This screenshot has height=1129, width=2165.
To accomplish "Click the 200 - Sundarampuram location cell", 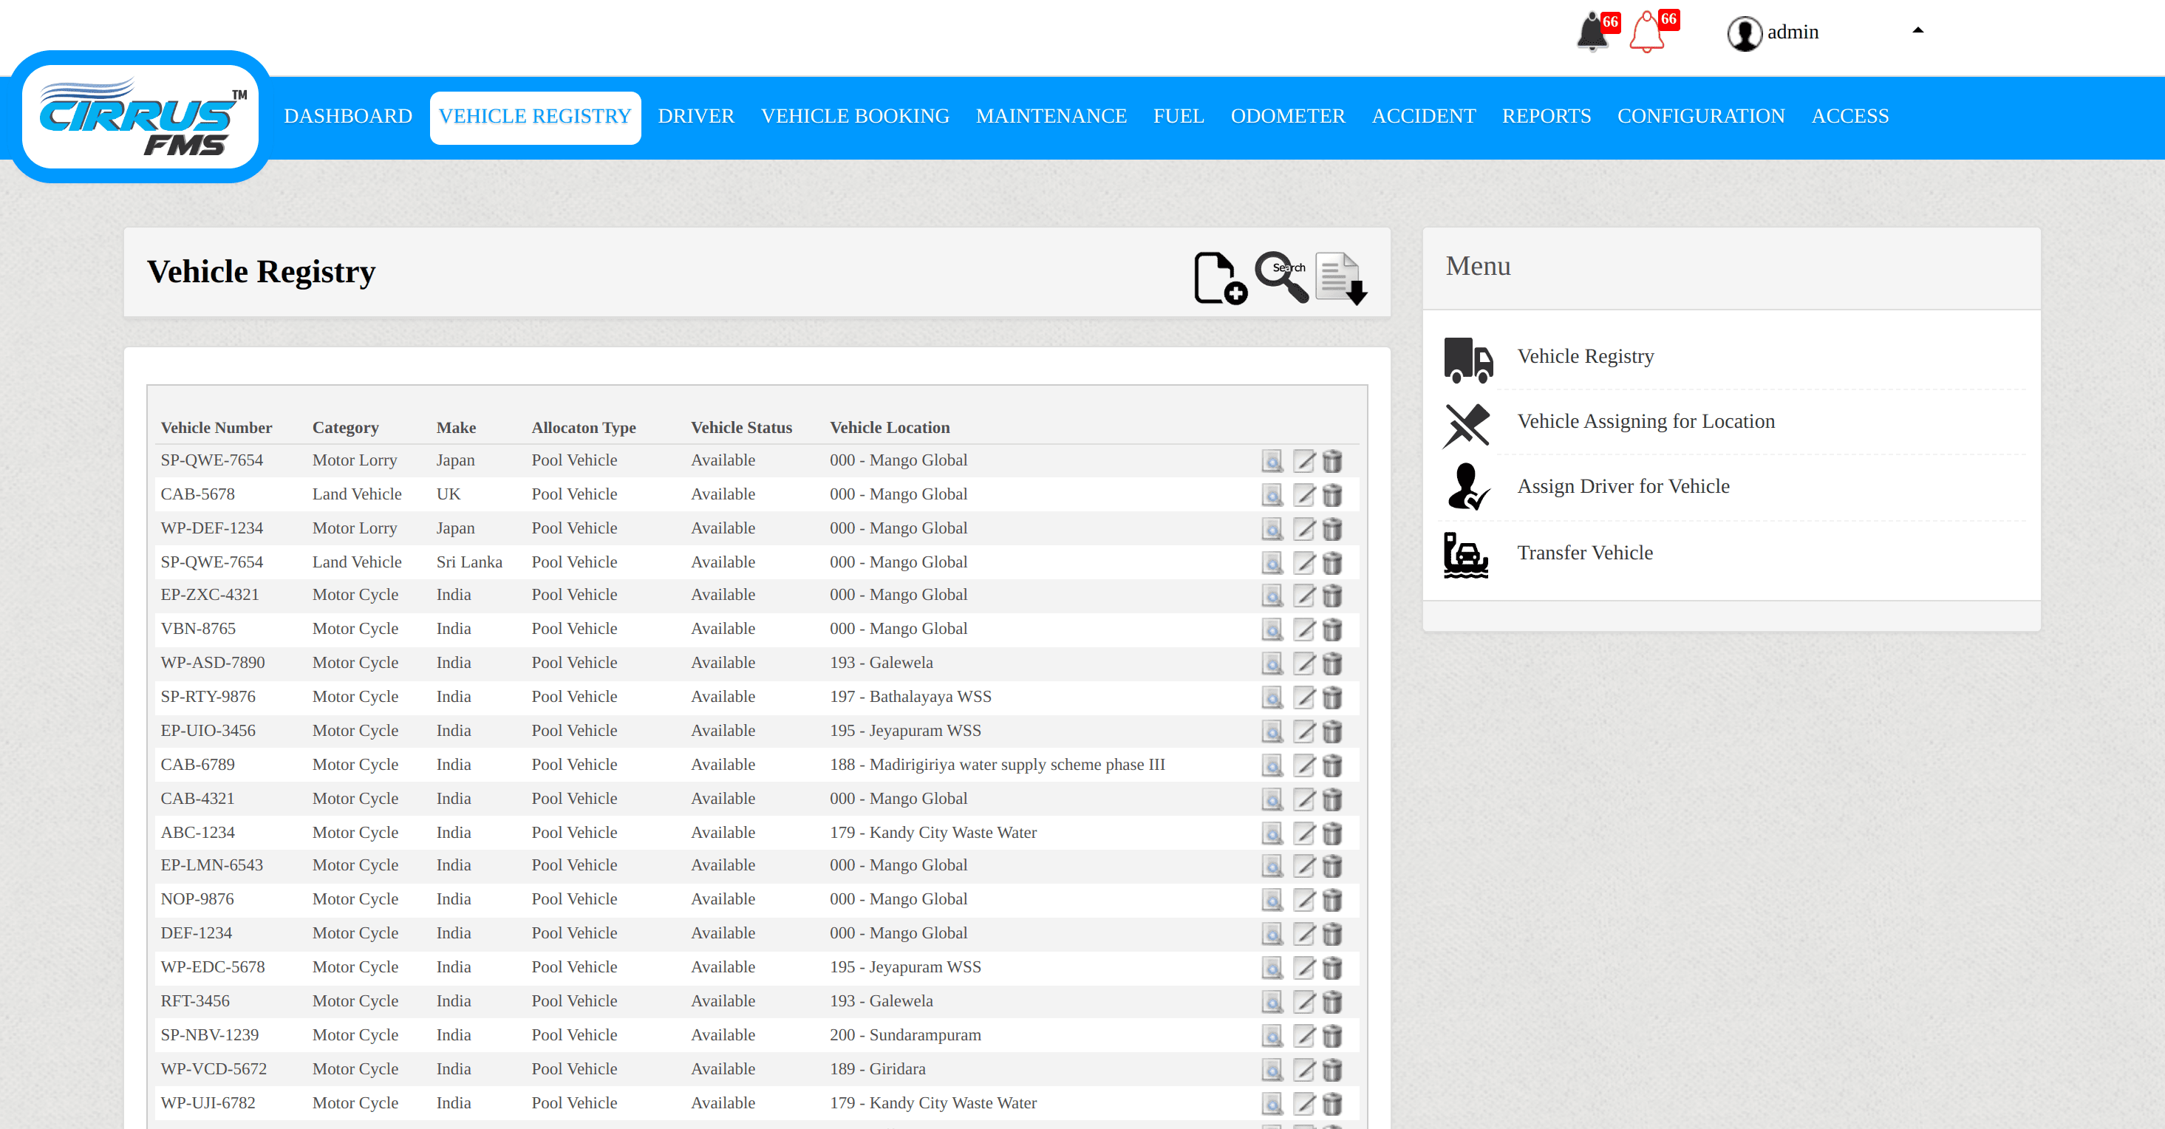I will point(905,1035).
